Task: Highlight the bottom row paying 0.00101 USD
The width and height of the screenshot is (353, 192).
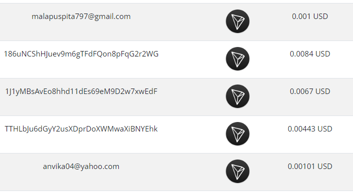Action: [x=176, y=172]
